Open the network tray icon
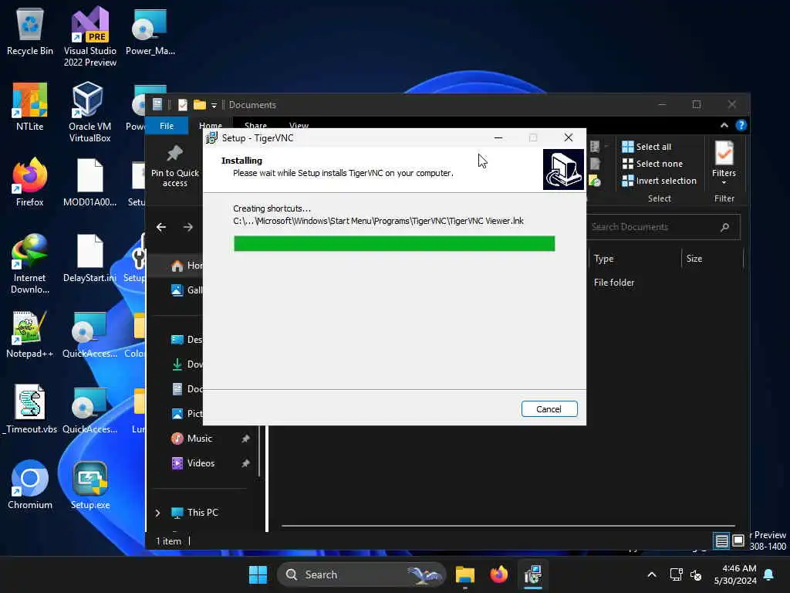 676,574
